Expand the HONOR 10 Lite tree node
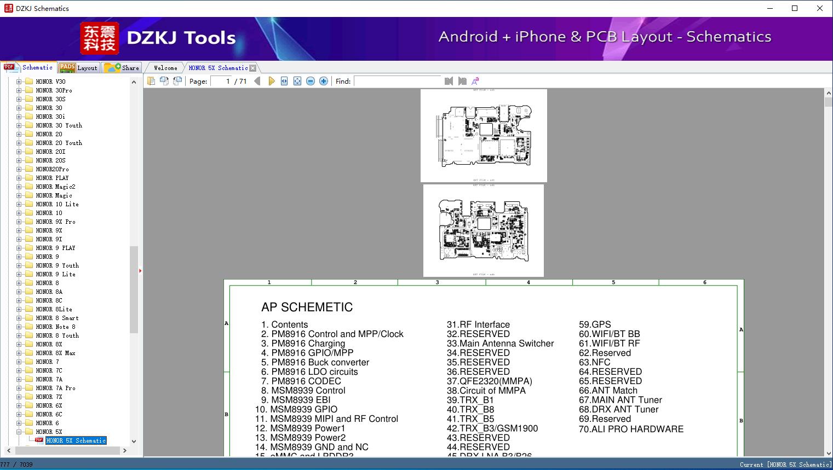The width and height of the screenshot is (833, 470). 19,204
